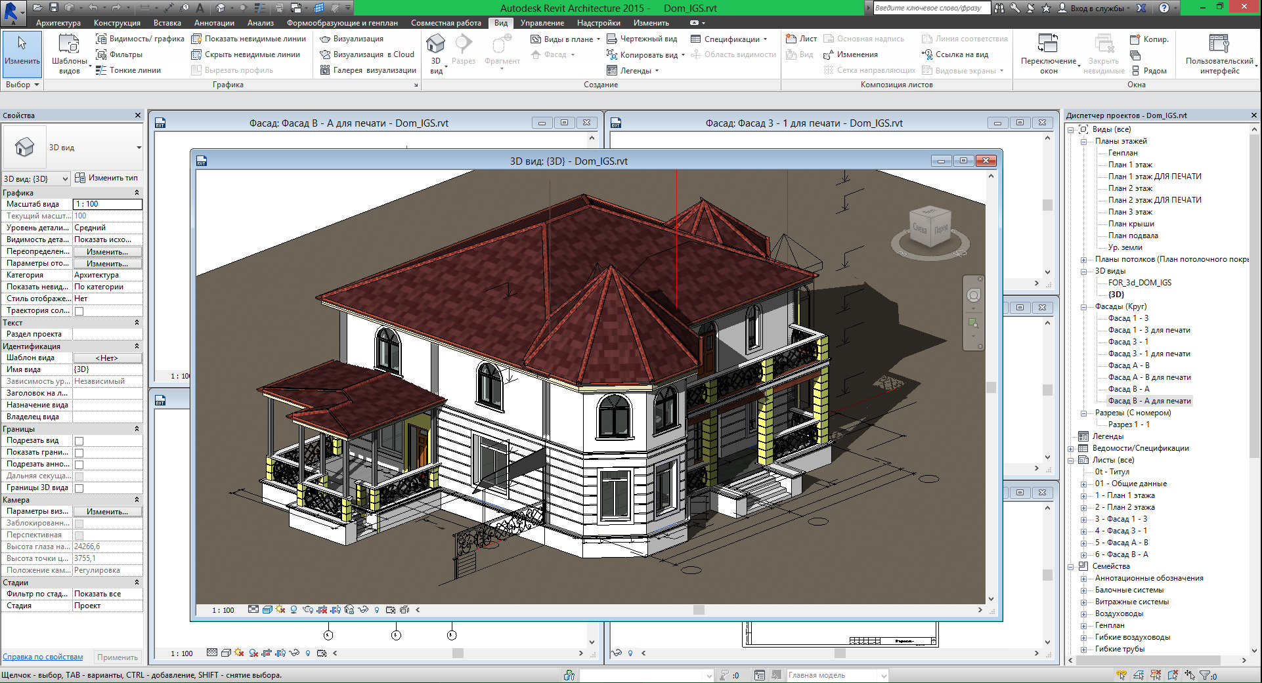Click Изменить button for Параметры визуализации
Viewport: 1262px width, 683px height.
(107, 512)
